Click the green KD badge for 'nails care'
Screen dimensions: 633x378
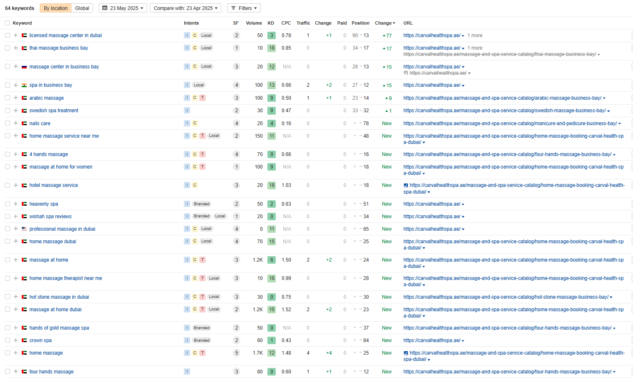point(272,123)
